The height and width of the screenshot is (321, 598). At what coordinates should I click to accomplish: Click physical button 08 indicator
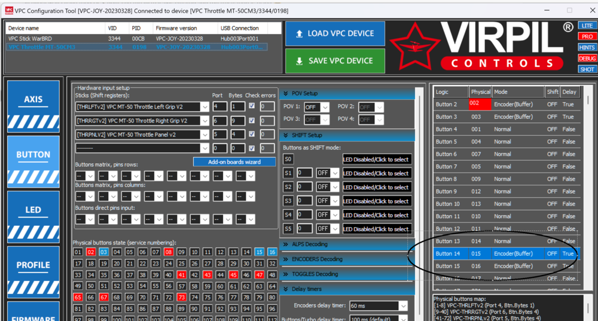[x=168, y=252]
